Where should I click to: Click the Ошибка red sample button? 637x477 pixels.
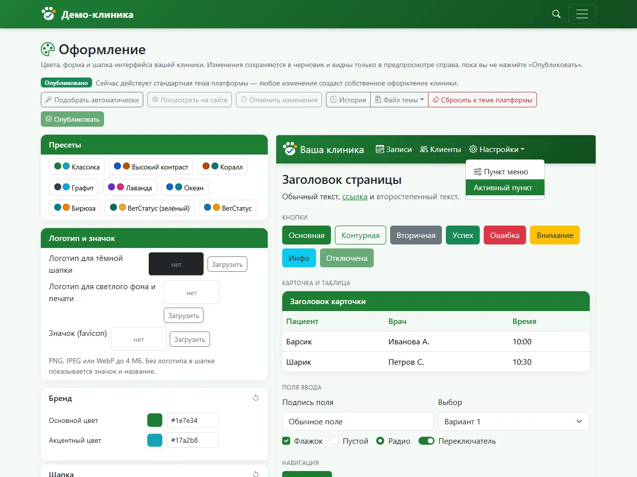505,235
